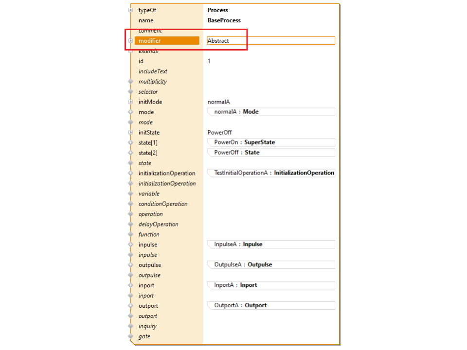The image size is (467, 350).
Task: Click the diamond icon next to conditionOperation
Action: (130, 204)
